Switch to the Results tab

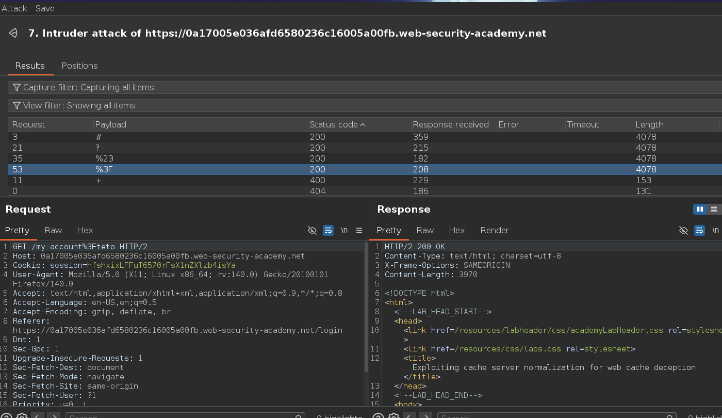tap(30, 66)
